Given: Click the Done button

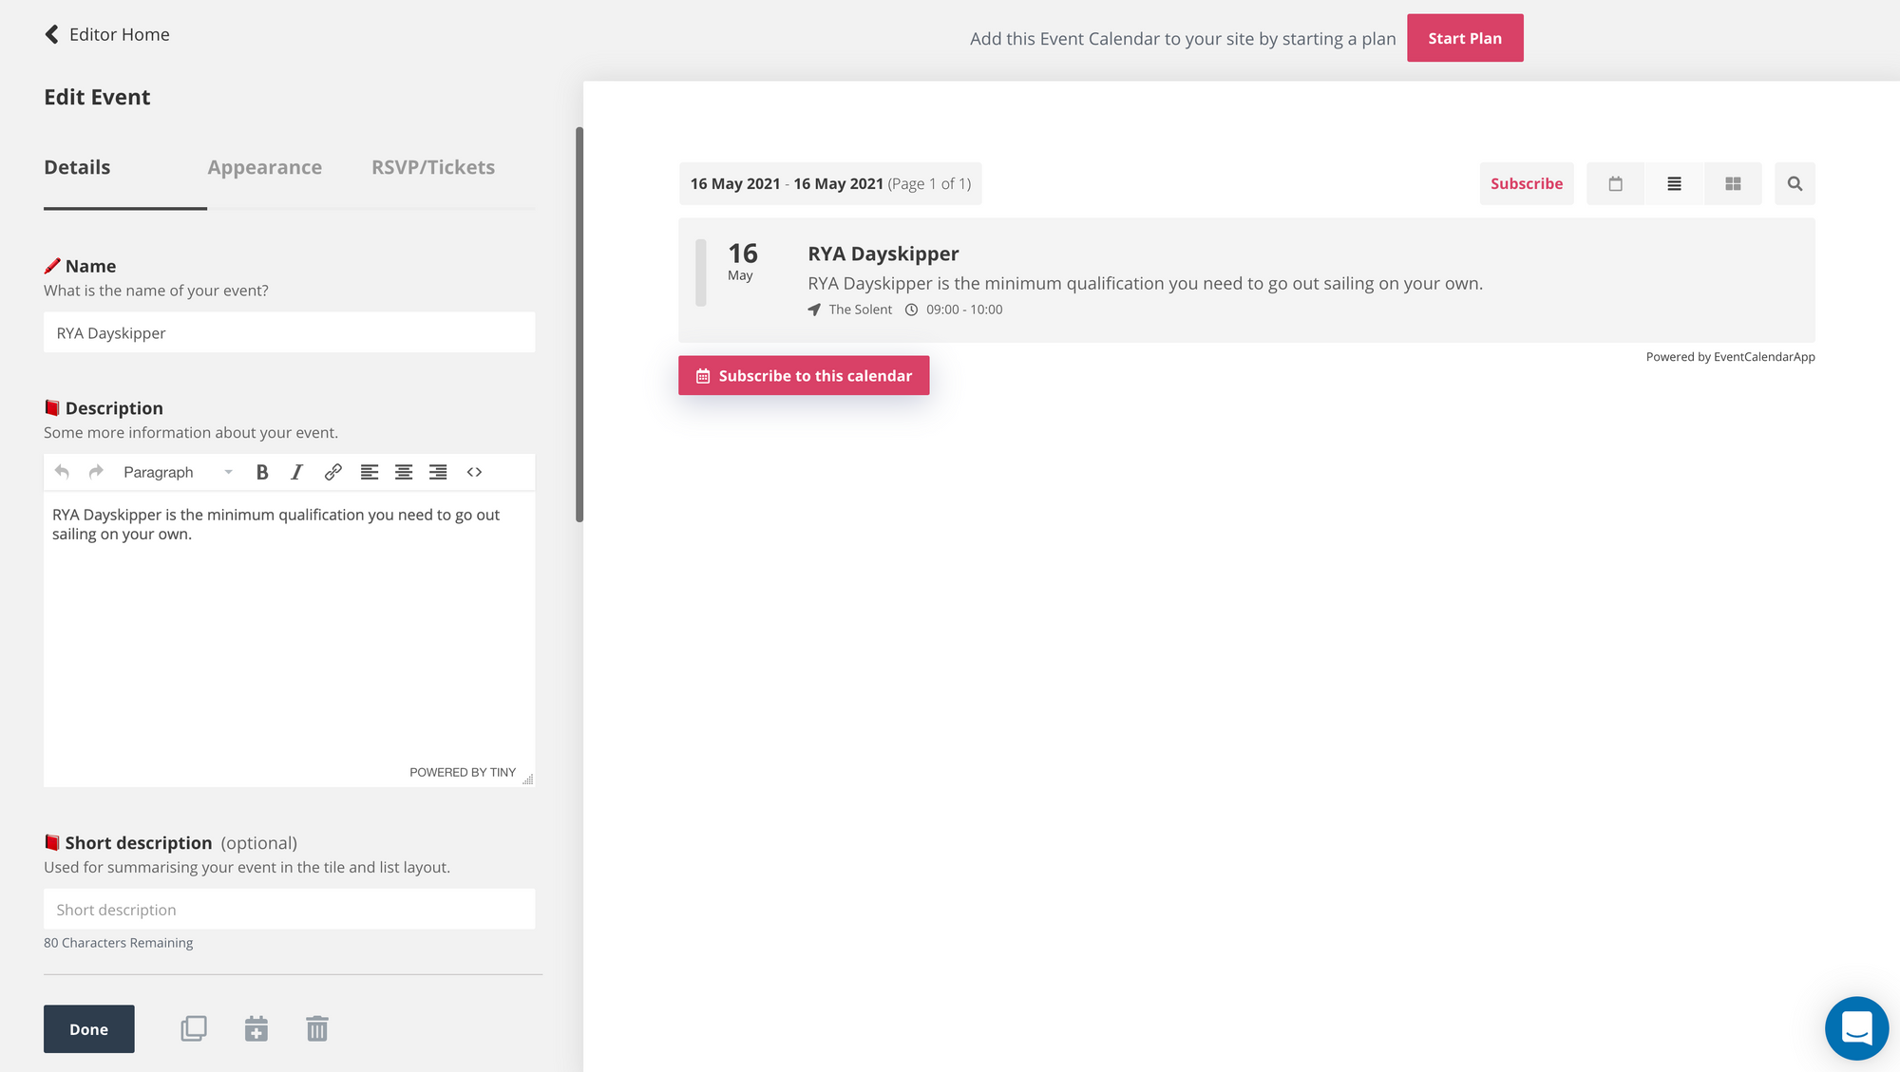Looking at the screenshot, I should 88,1029.
